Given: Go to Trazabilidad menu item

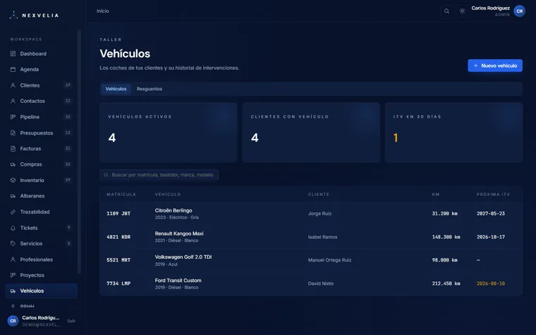Looking at the screenshot, I should [x=42, y=212].
